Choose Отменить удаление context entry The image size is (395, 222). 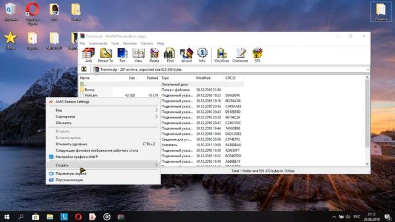pos(103,144)
